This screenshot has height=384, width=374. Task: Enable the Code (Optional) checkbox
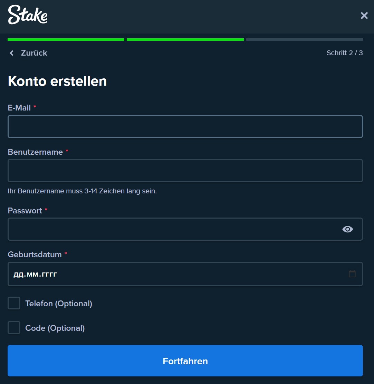tap(14, 327)
